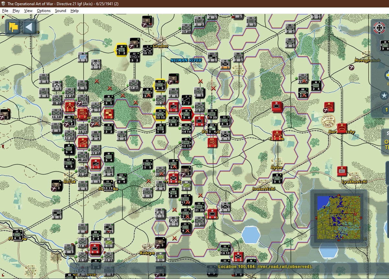
Task: Select the red XXXX army unit 1 2
Action: tap(109, 114)
